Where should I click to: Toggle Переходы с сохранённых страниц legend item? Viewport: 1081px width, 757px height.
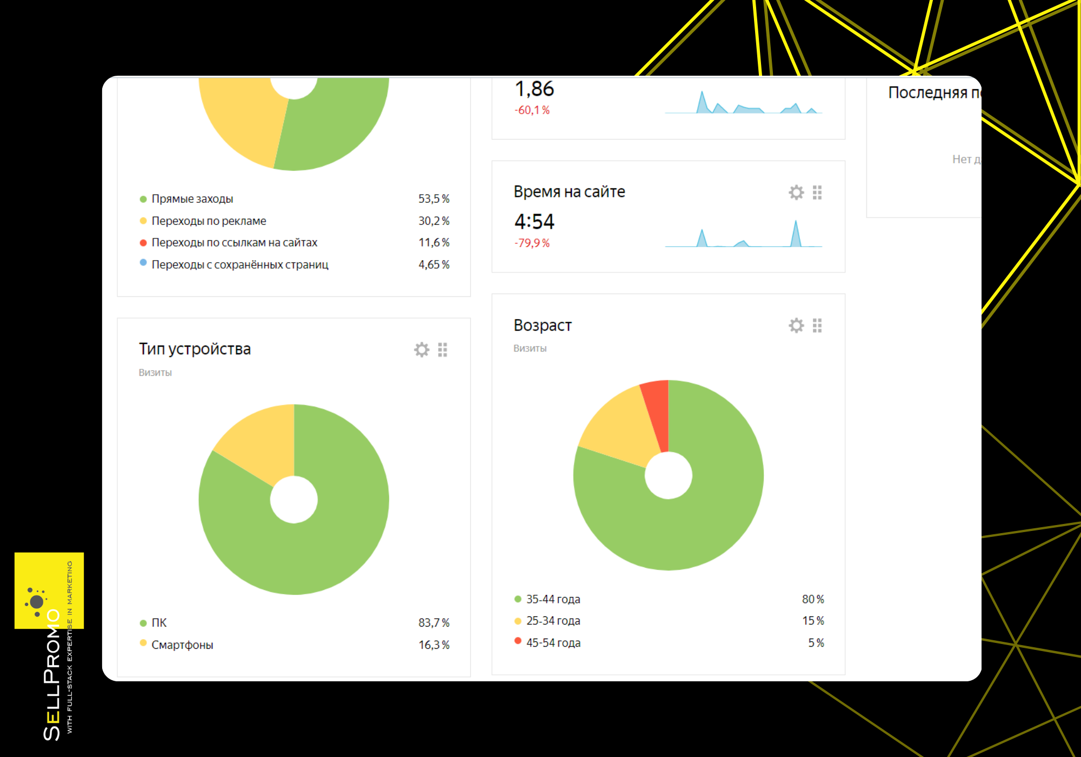pos(239,265)
